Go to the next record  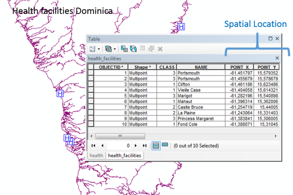tap(136, 146)
